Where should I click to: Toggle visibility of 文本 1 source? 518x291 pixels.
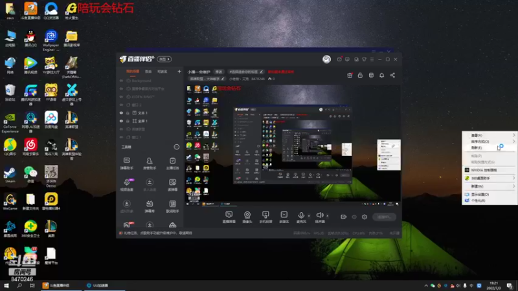tap(121, 113)
